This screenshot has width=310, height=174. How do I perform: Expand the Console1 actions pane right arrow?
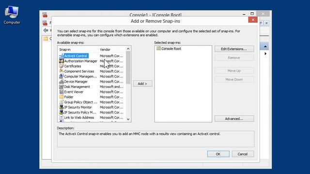point(265,54)
